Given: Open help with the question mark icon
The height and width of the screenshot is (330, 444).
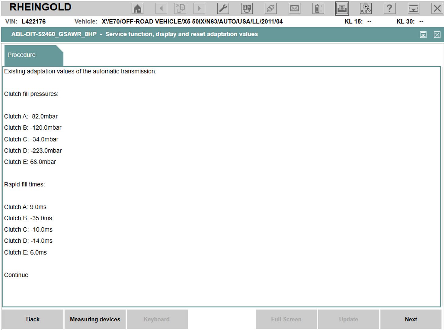Looking at the screenshot, I should (x=389, y=8).
